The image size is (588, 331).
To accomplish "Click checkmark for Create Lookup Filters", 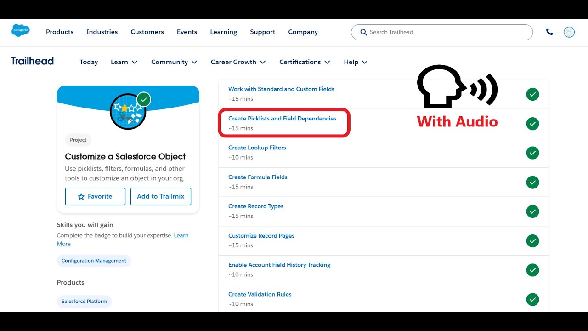I will [x=532, y=153].
